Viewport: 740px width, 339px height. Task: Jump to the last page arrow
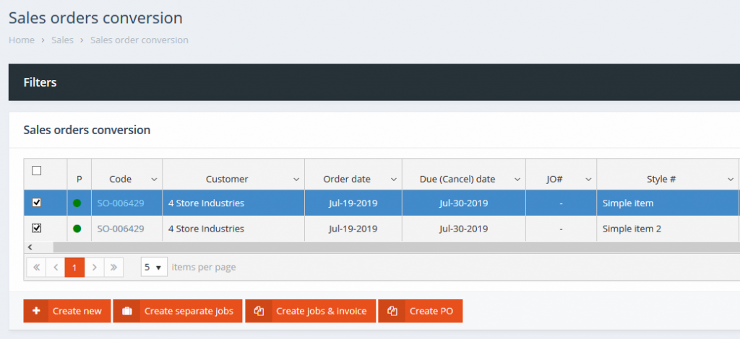click(x=113, y=267)
